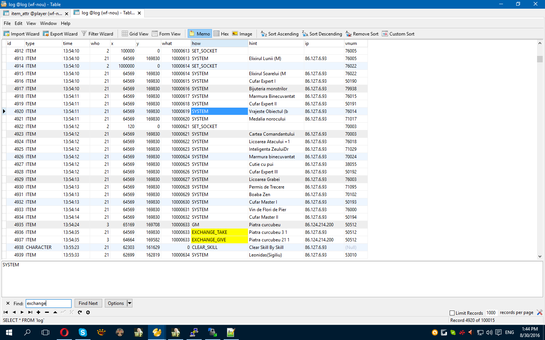545x340 pixels.
Task: Toggle the Memo viewer pane
Action: tap(199, 34)
